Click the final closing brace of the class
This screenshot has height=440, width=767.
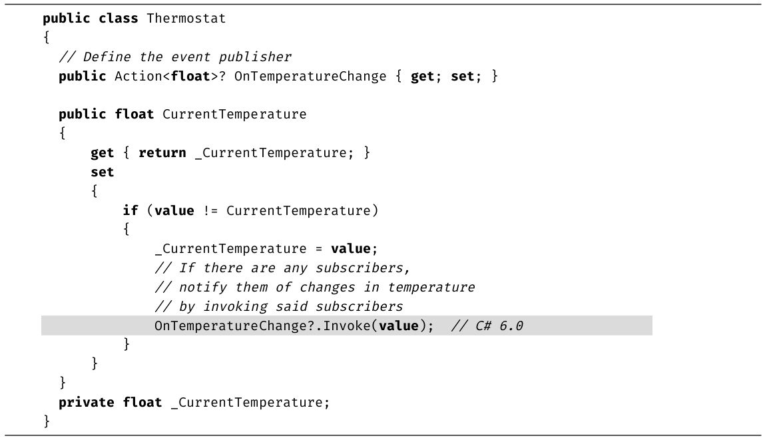pyautogui.click(x=47, y=421)
